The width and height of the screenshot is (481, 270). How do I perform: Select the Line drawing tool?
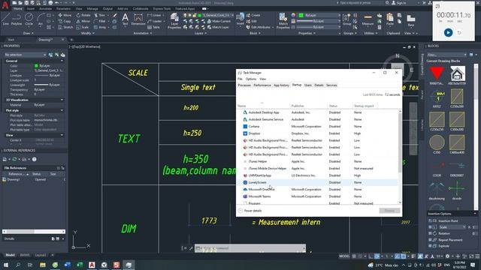click(x=6, y=19)
